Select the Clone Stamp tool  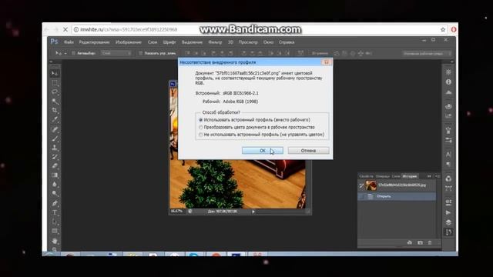pos(55,147)
